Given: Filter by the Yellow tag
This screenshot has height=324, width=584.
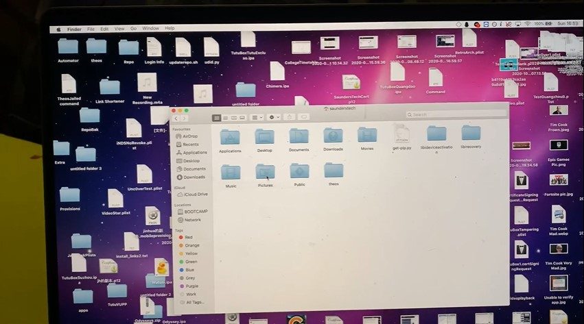Looking at the screenshot, I should coord(189,253).
